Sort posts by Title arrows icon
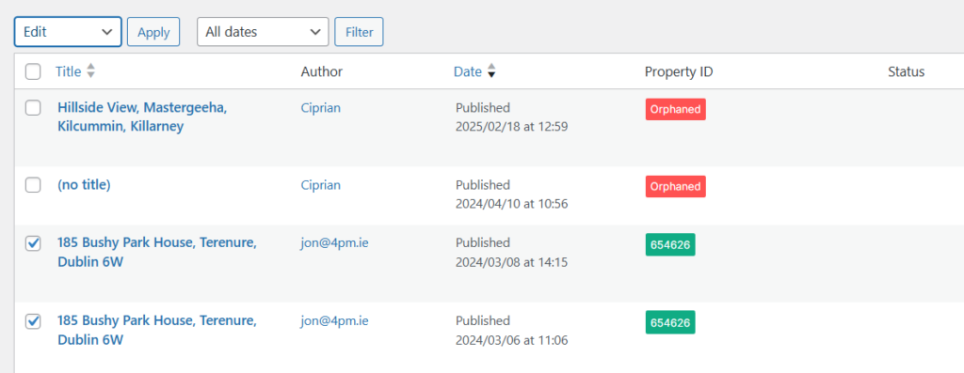This screenshot has width=964, height=373. click(90, 71)
